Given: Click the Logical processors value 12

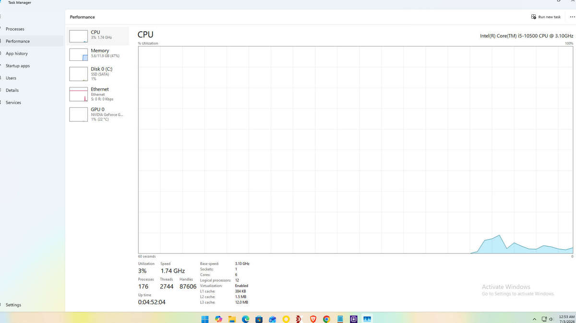Looking at the screenshot, I should point(237,280).
